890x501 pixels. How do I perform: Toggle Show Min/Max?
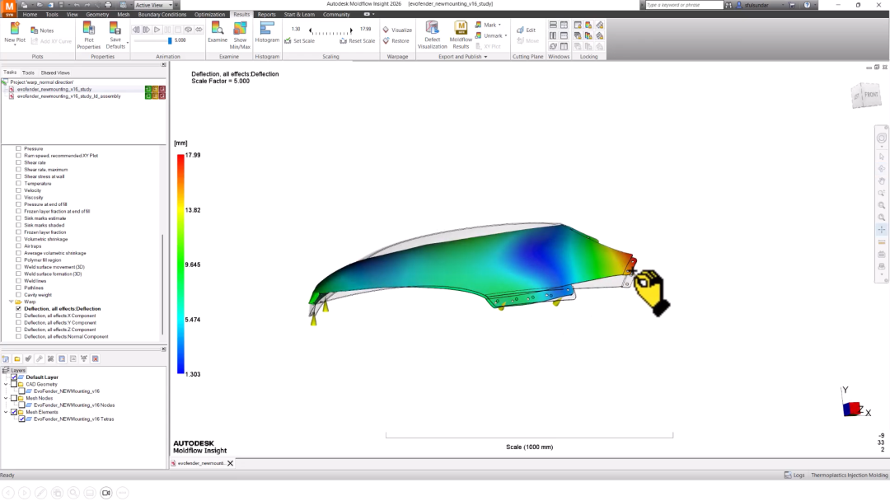[x=240, y=35]
